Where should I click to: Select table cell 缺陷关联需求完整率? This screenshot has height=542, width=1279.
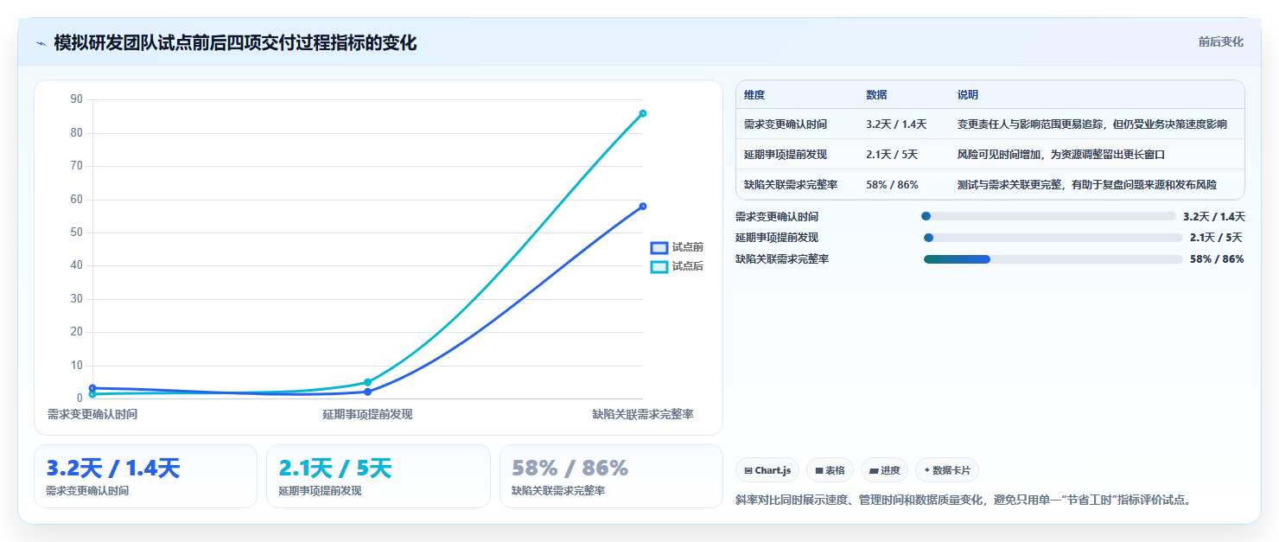(791, 185)
